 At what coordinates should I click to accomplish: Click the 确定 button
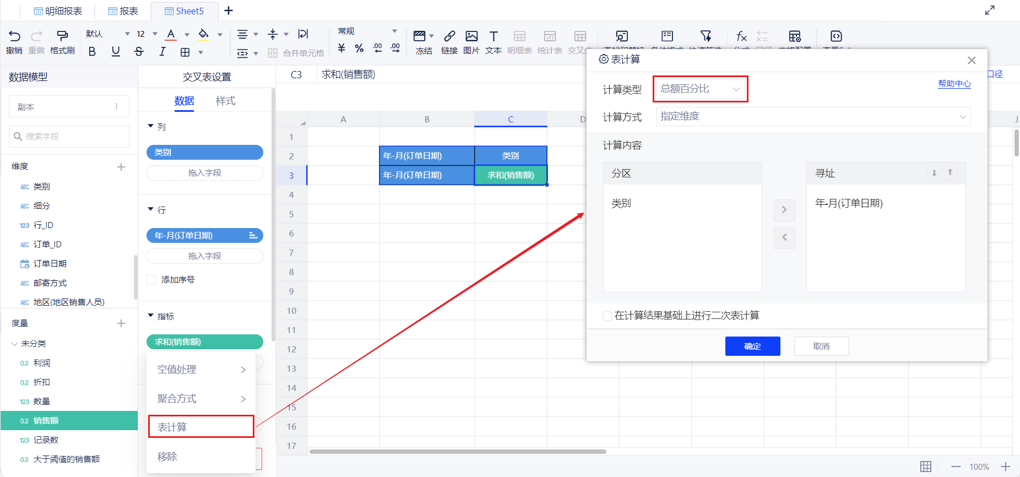(752, 346)
